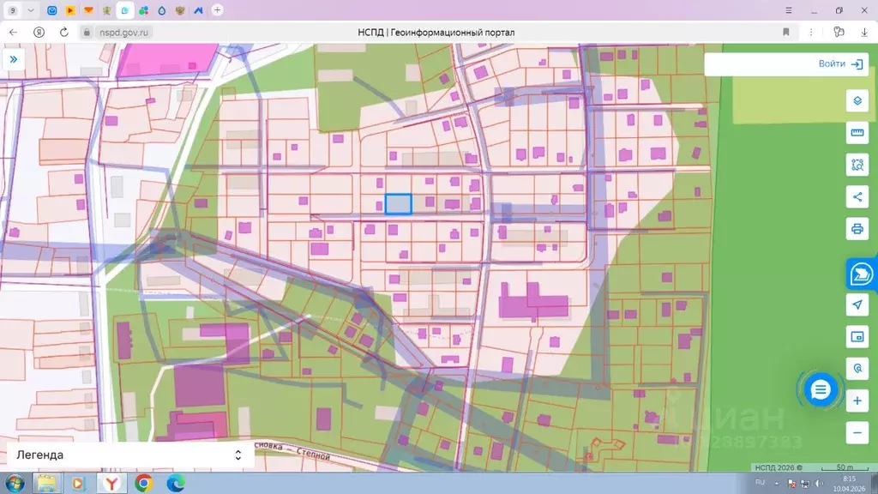
Task: Bookmark this page in browser
Action: pyautogui.click(x=786, y=32)
